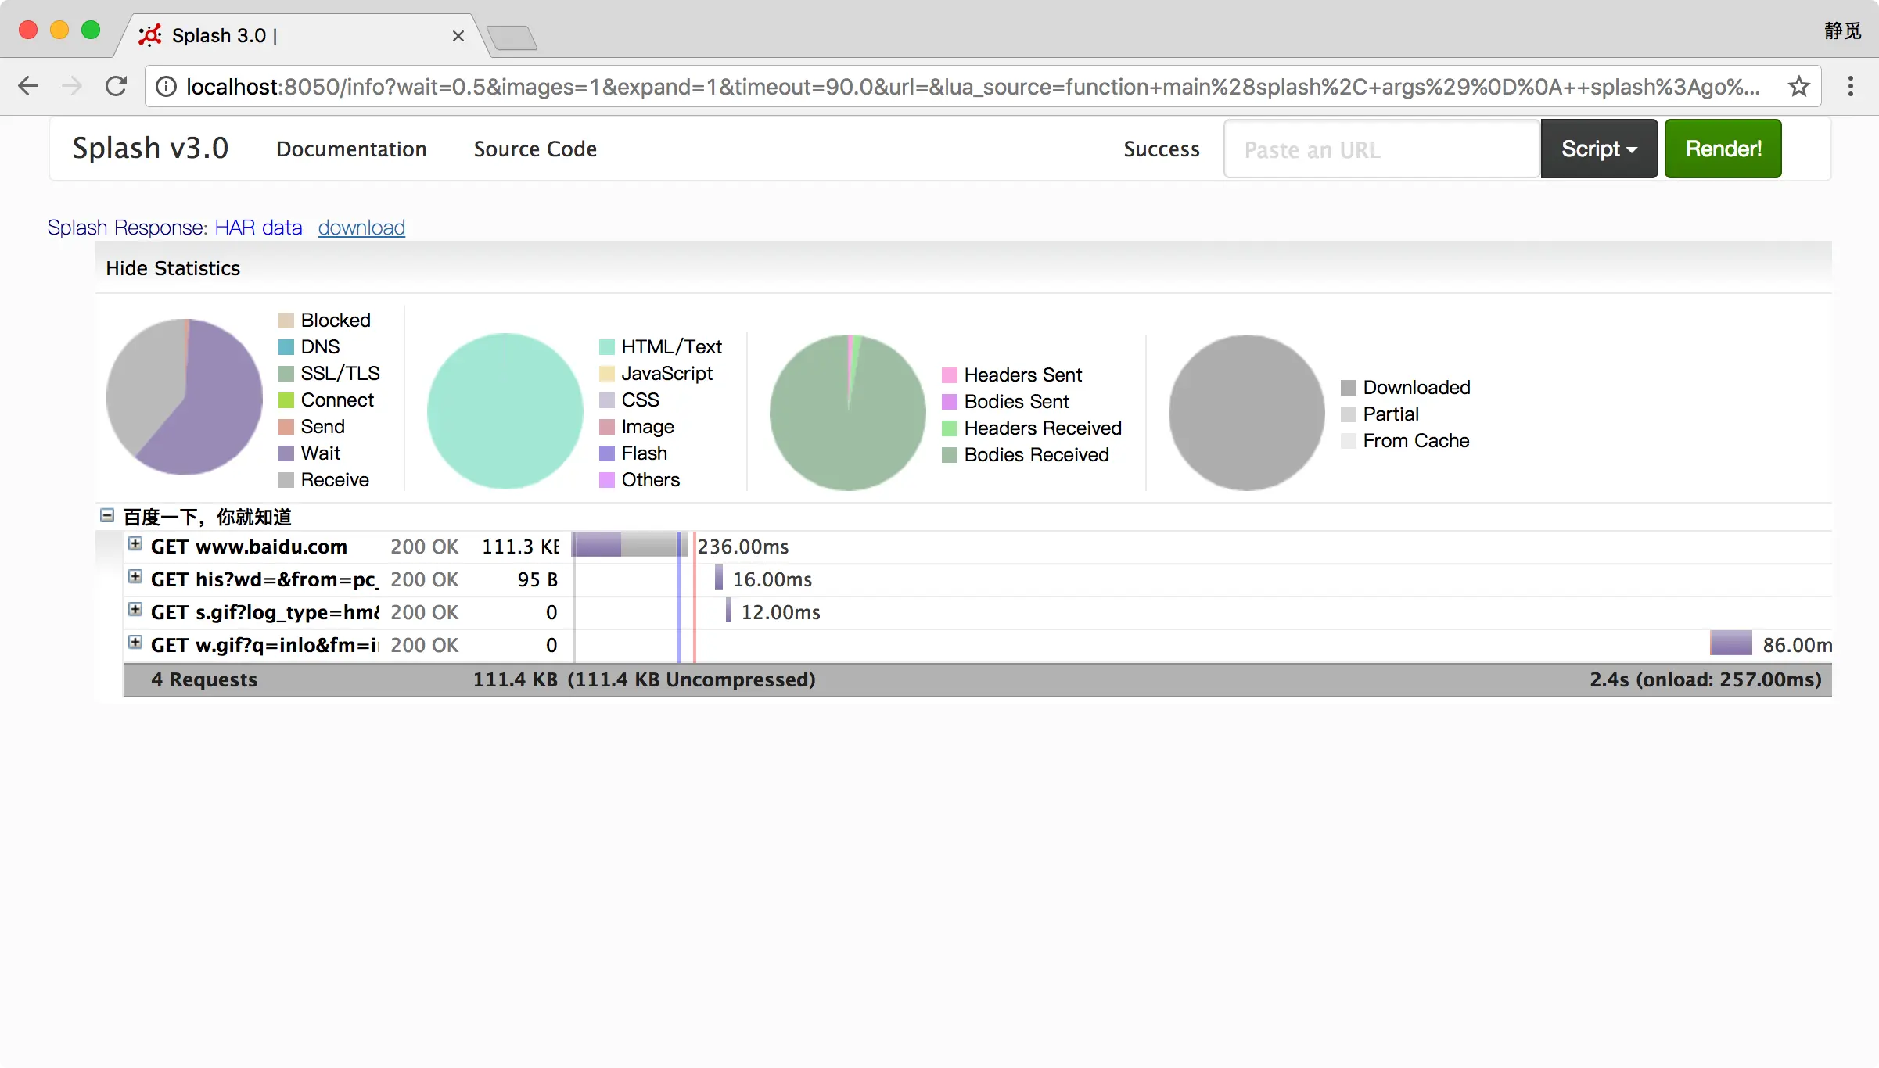Collapse the 百度一下 page group
The height and width of the screenshot is (1068, 1879).
pyautogui.click(x=107, y=515)
